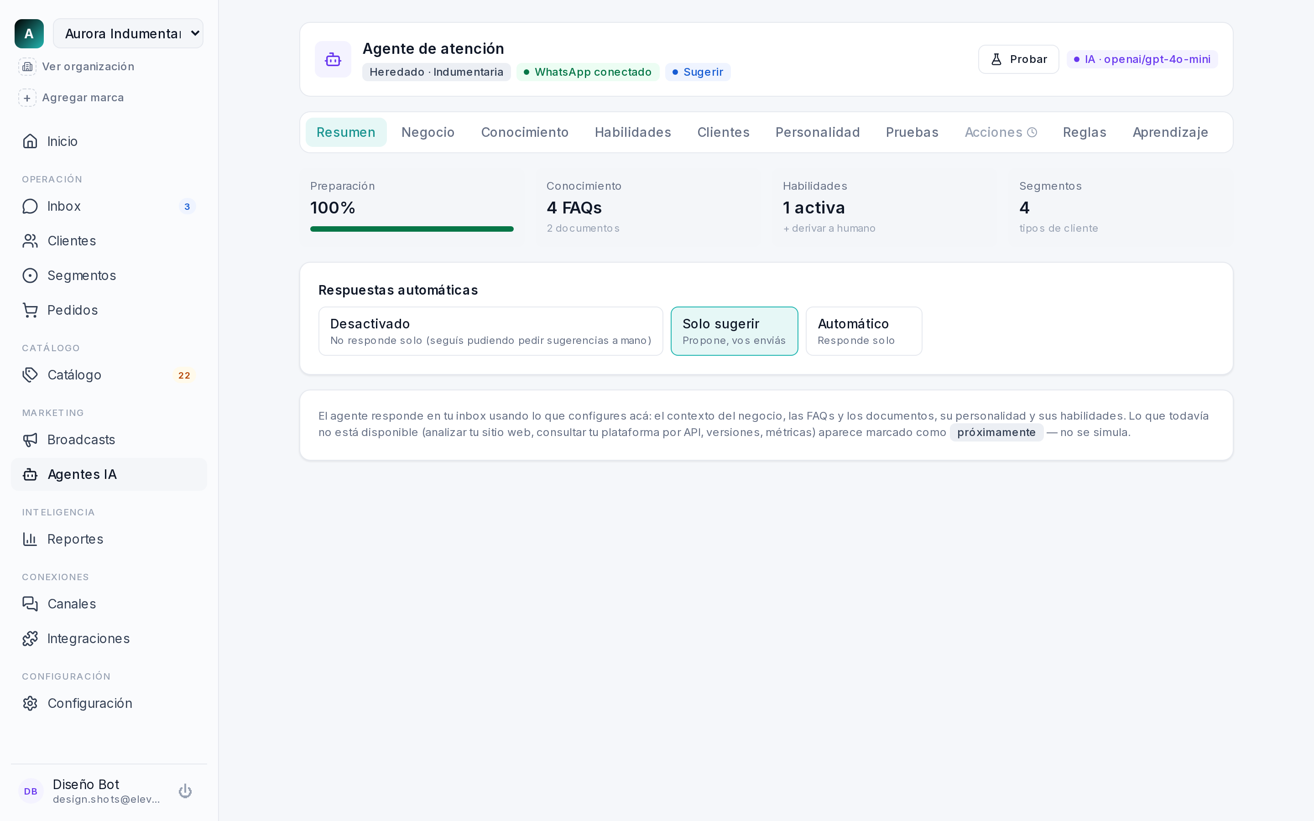1314x821 pixels.
Task: Click the Broadcasts megaphone icon
Action: coord(31,440)
